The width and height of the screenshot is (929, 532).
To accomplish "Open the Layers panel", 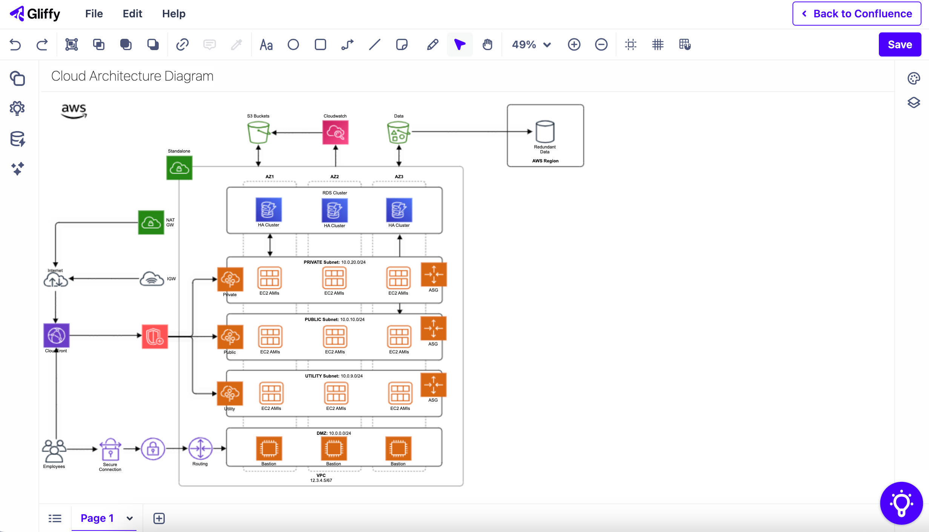I will tap(914, 102).
